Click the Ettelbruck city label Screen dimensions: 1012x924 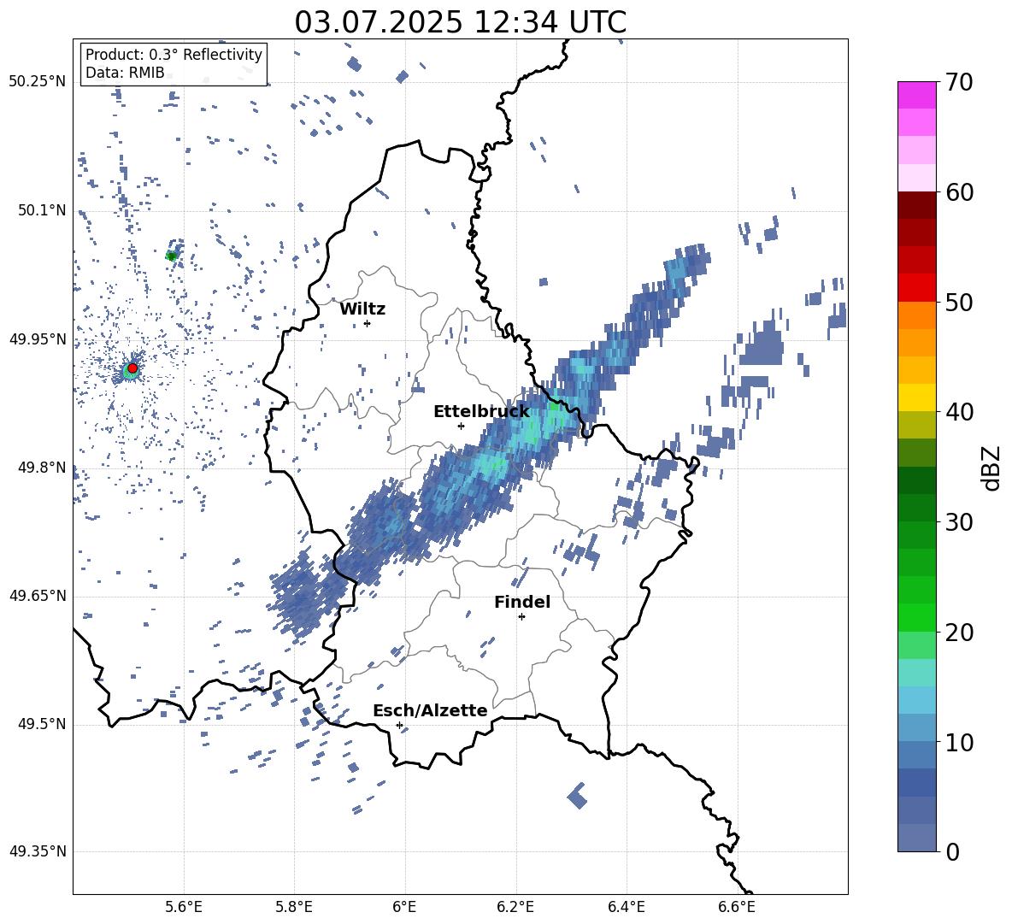[x=481, y=412]
